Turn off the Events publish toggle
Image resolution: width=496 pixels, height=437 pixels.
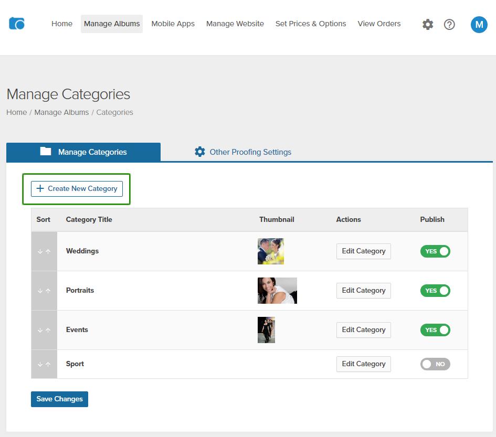click(x=435, y=330)
